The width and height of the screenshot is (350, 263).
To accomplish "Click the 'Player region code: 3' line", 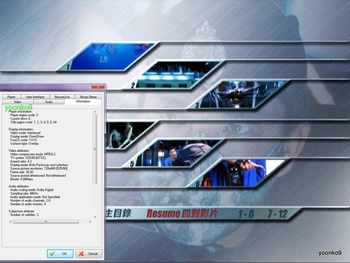I will [x=24, y=115].
